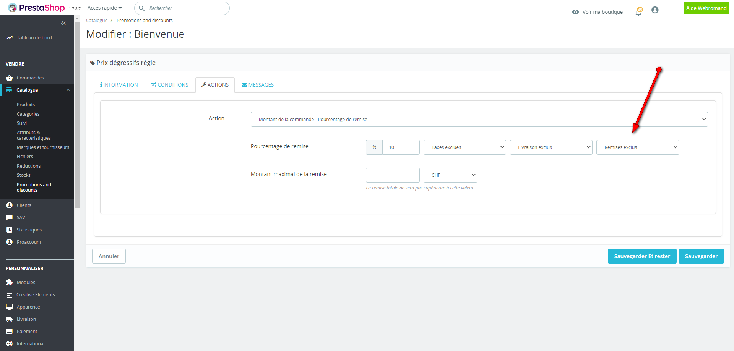Click the Tableau de bord trend icon

(10, 38)
